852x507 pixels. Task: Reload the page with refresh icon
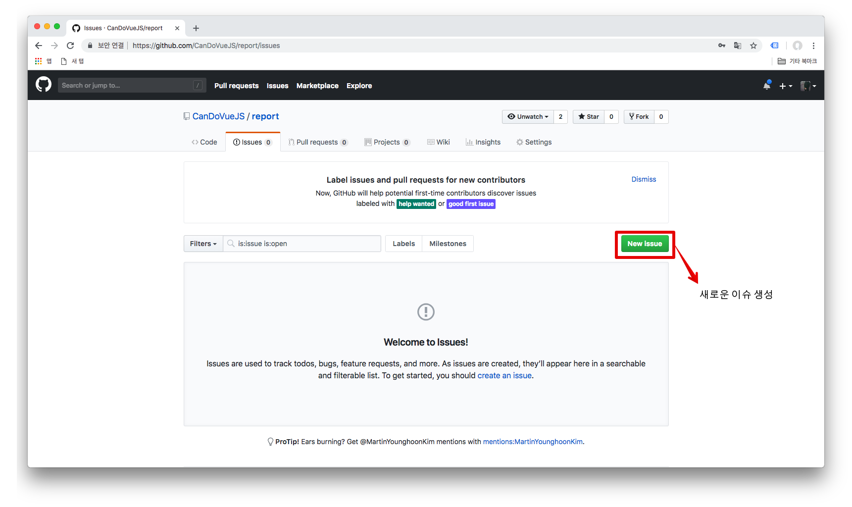coord(70,46)
